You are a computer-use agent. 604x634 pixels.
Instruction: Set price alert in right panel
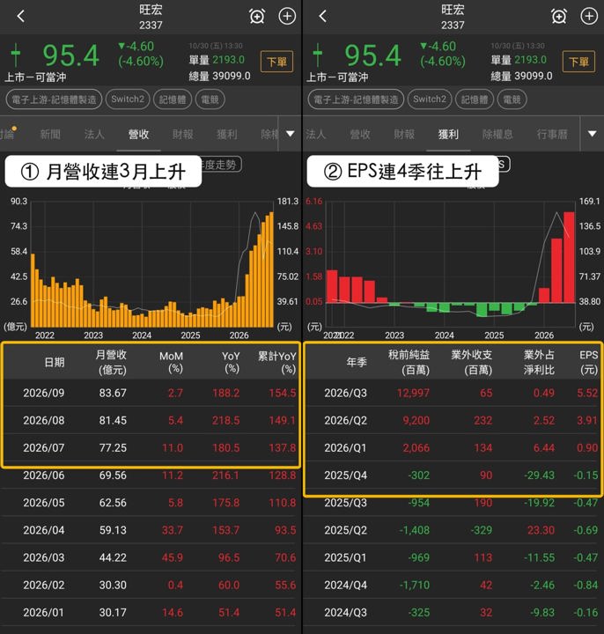coord(559,16)
